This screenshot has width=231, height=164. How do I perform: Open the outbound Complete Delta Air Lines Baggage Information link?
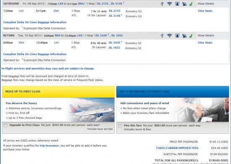tap(34, 22)
